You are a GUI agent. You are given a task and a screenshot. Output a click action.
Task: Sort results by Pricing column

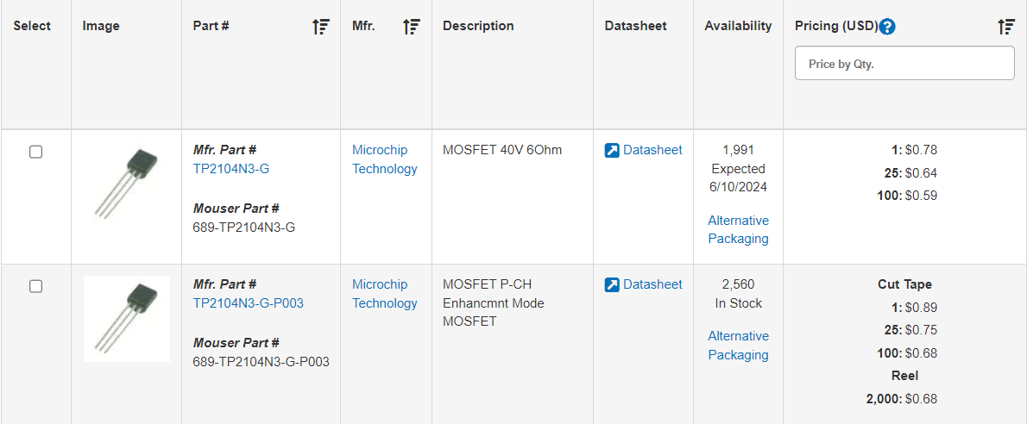(x=1006, y=27)
